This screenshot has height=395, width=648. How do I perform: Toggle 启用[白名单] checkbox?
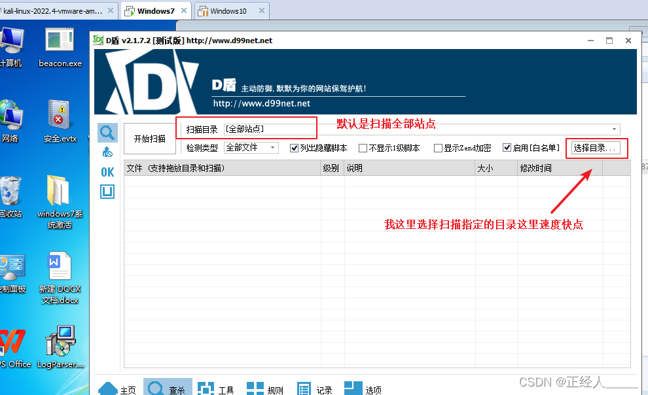pos(507,147)
